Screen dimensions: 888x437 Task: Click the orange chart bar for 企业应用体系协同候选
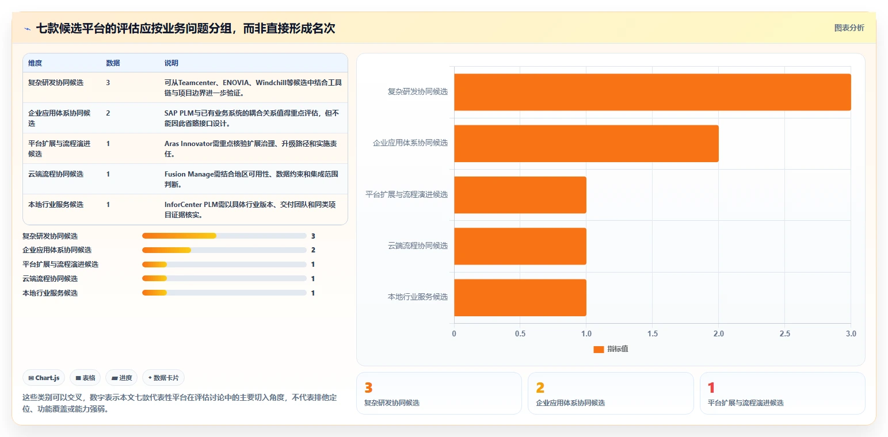point(586,143)
